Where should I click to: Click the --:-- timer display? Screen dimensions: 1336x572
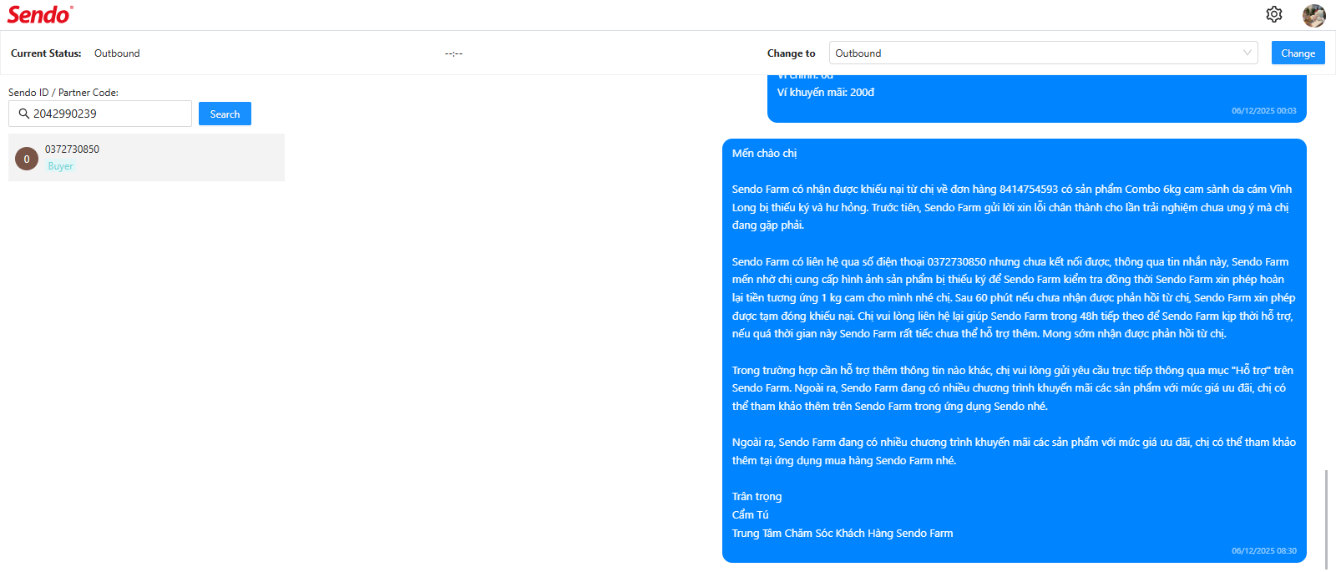(453, 53)
